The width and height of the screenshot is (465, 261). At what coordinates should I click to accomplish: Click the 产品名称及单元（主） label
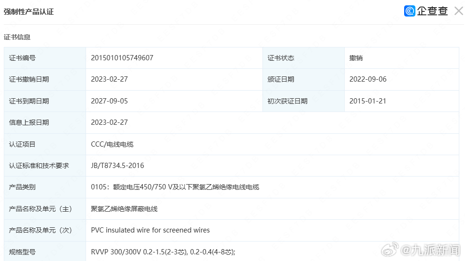pyautogui.click(x=40, y=209)
